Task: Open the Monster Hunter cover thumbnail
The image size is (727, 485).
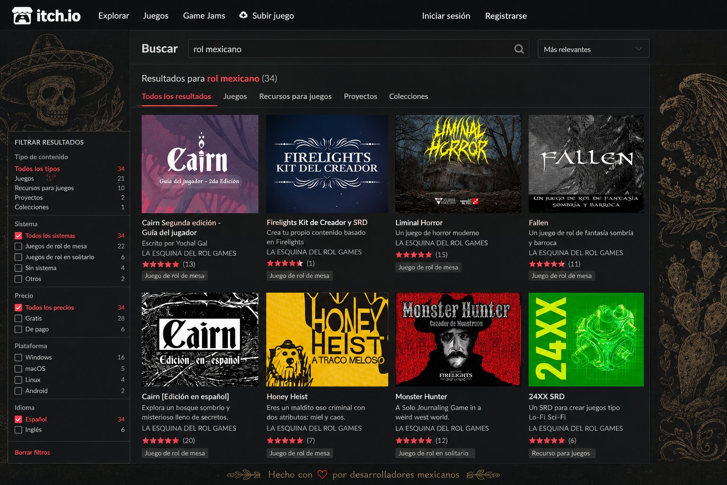Action: (458, 340)
